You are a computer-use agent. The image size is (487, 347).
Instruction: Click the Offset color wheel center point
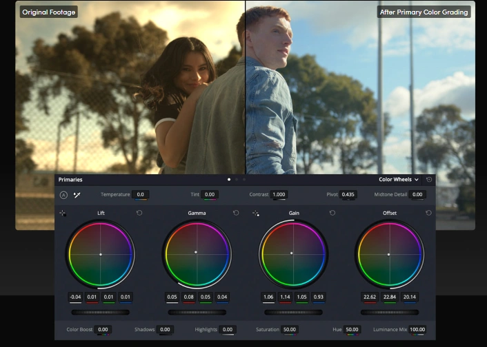388,254
